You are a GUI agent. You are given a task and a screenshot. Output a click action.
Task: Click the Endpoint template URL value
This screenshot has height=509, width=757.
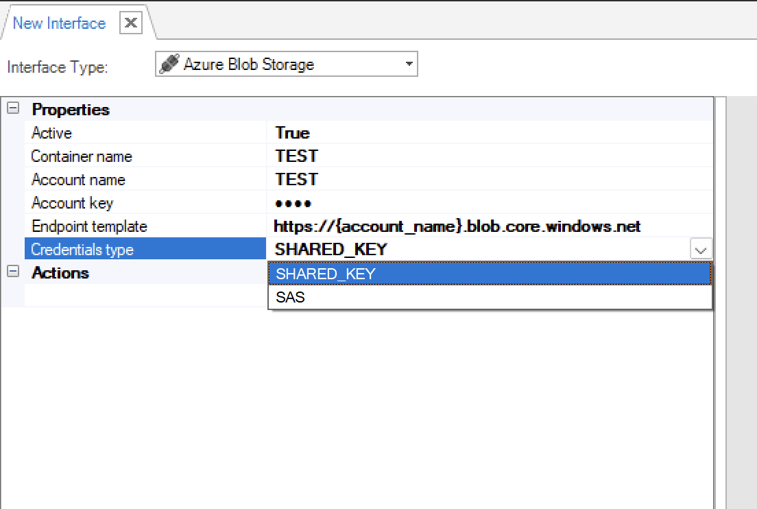457,226
